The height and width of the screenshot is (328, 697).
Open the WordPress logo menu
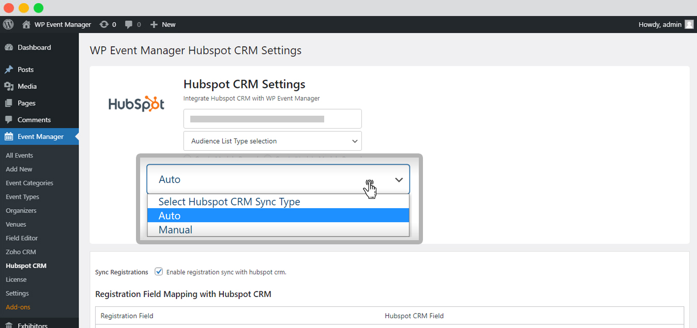click(x=8, y=24)
